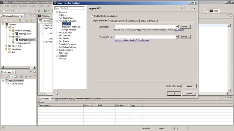Switch to the Entitlements tab
This screenshot has height=131, width=234.
[133, 21]
